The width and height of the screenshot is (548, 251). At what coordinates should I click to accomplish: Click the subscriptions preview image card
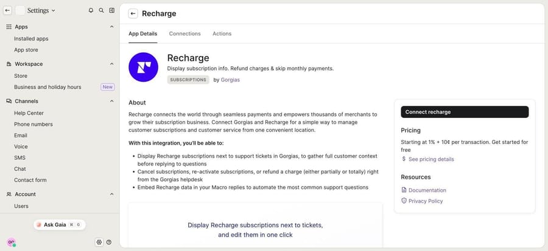[x=256, y=225]
